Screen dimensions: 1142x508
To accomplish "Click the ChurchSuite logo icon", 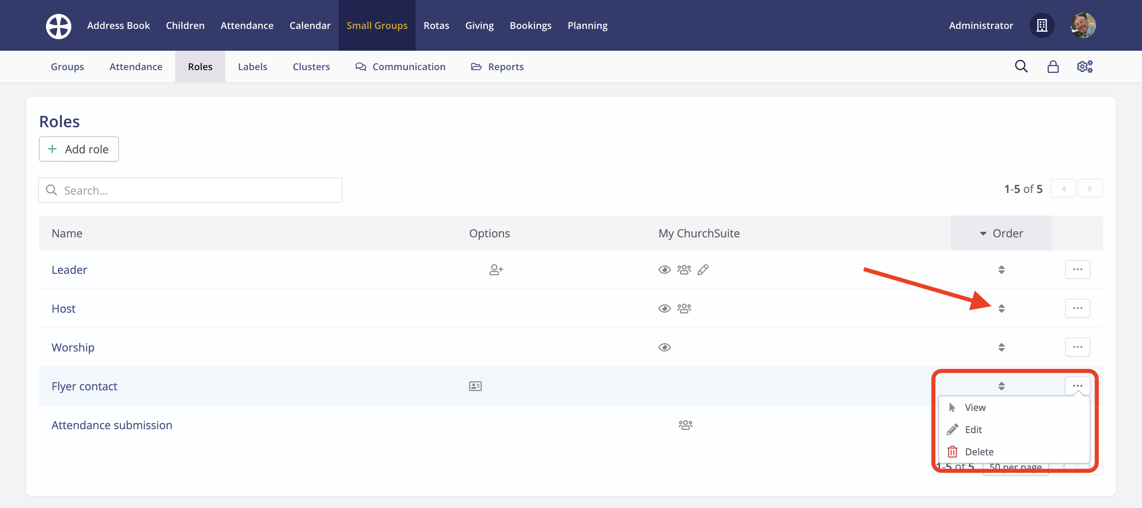I will tap(59, 26).
